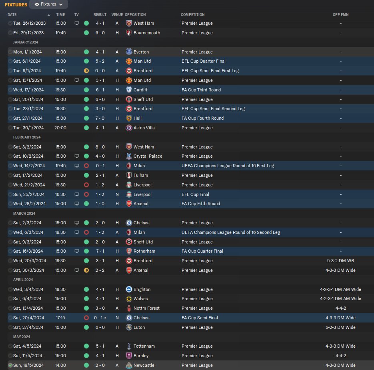Image resolution: width=374 pixels, height=370 pixels.
Task: Toggle the row checkmark for Wed, 3/4/2024
Action: pos(10,289)
